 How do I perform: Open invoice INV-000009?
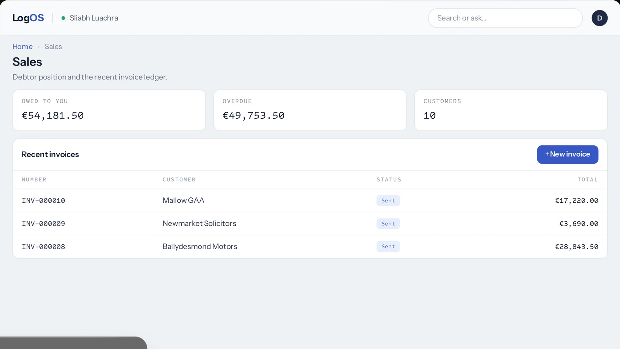point(43,223)
